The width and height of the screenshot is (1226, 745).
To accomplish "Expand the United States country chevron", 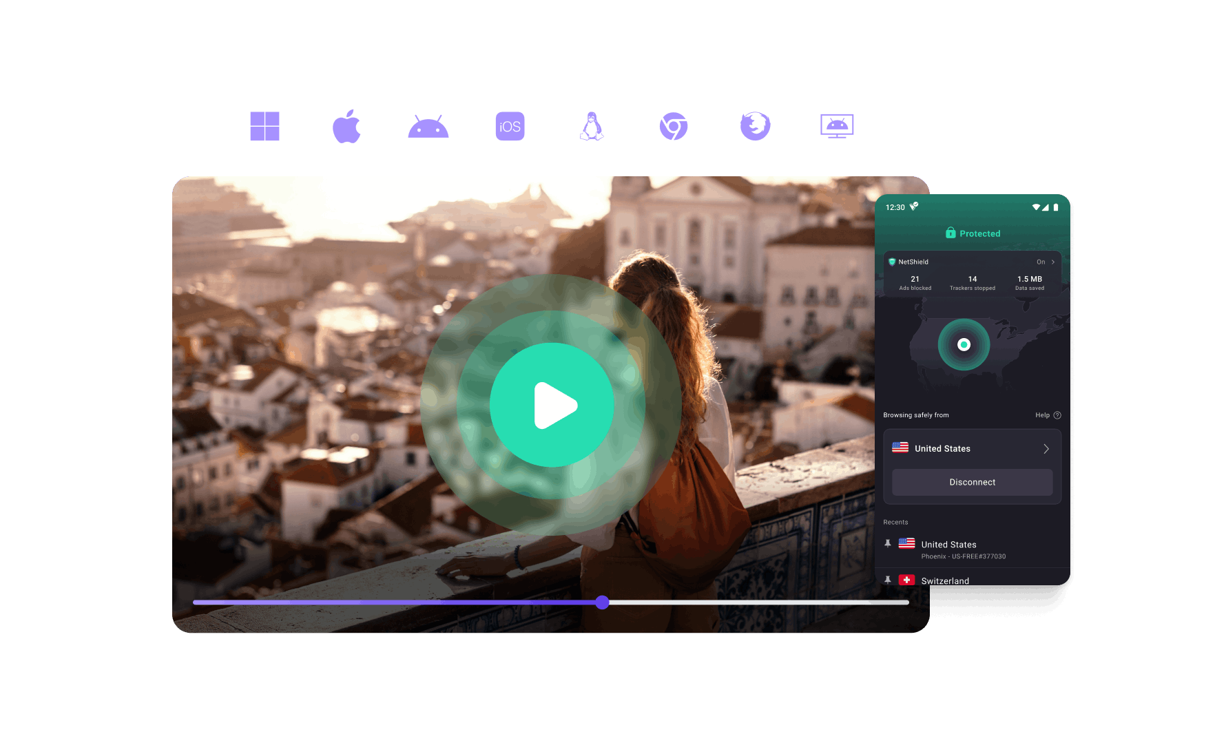I will pos(1046,449).
